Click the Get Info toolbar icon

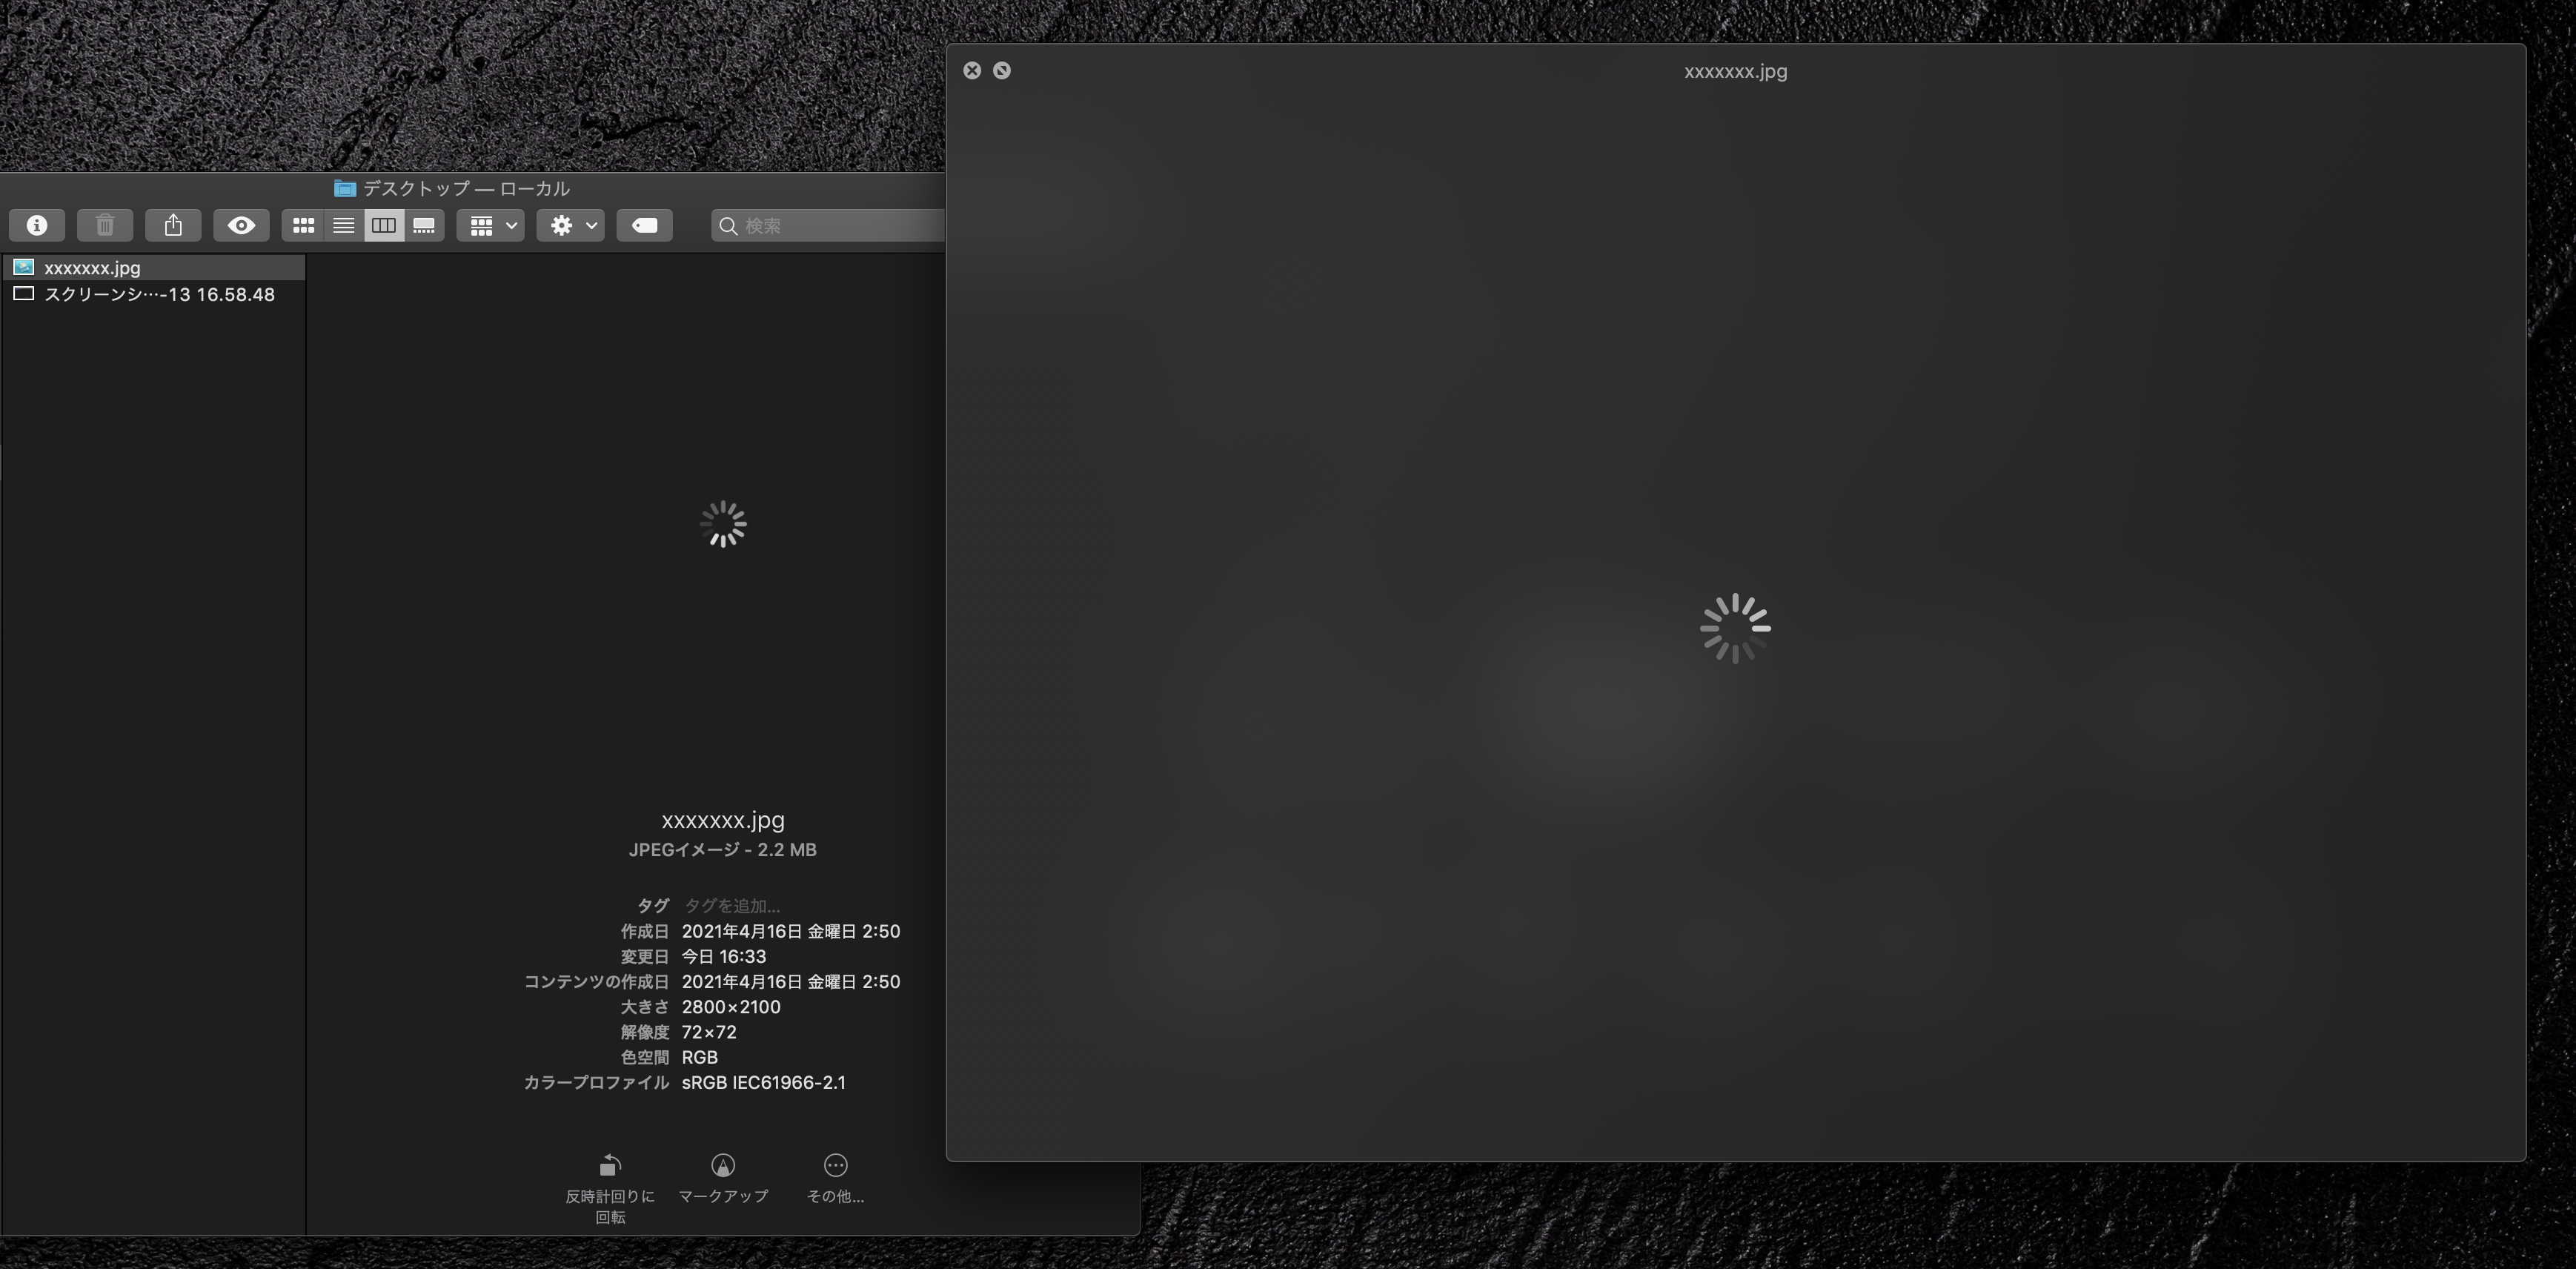tap(37, 225)
